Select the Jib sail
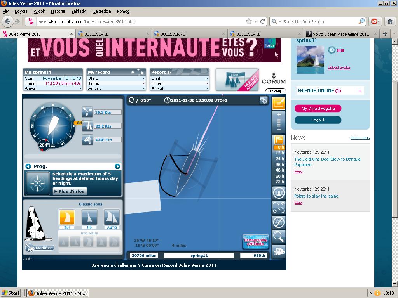The height and width of the screenshot is (298, 398). click(x=89, y=217)
